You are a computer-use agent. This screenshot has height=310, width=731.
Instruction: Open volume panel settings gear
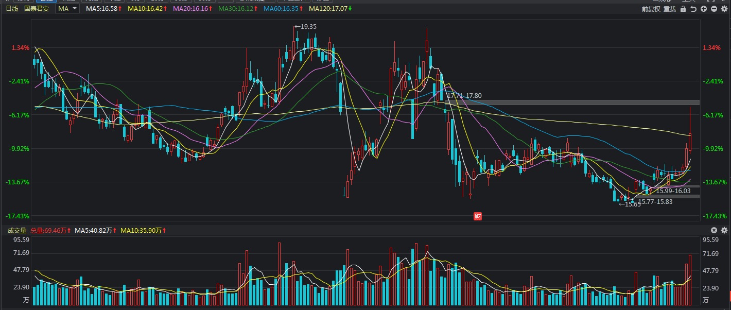[724, 230]
